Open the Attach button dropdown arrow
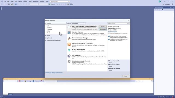This screenshot has width=175, height=98. [x=56, y=4]
